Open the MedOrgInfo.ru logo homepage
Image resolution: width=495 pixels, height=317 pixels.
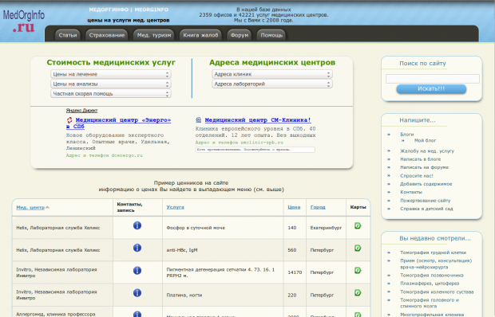click(24, 21)
